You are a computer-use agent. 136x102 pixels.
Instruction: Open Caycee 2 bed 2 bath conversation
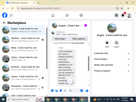pyautogui.click(x=23, y=78)
